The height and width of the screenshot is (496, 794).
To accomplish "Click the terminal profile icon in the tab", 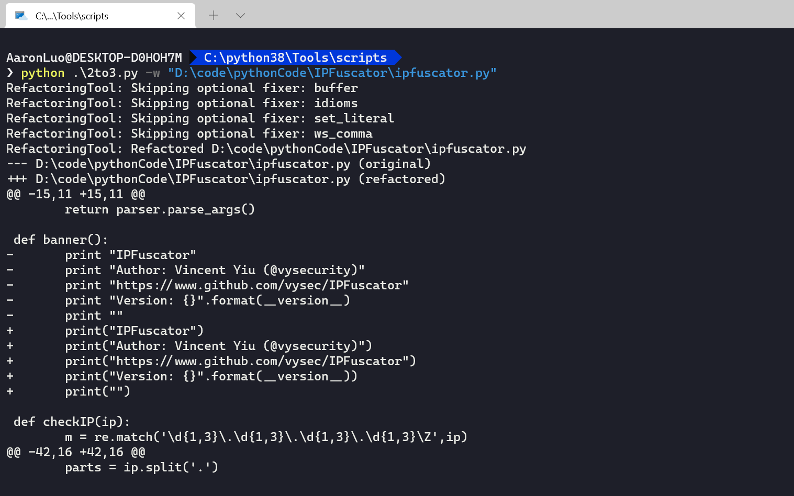I will 21,16.
